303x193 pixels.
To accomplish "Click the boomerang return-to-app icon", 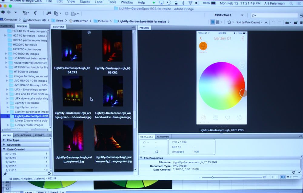I will click(35, 13).
